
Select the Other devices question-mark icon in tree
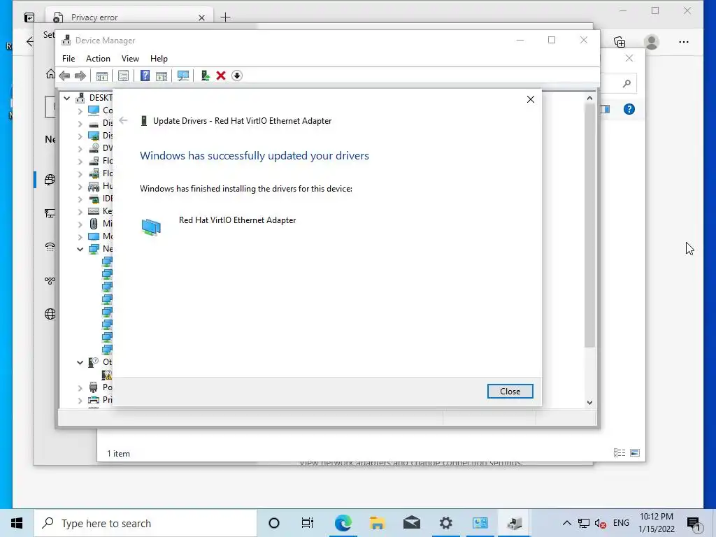94,362
